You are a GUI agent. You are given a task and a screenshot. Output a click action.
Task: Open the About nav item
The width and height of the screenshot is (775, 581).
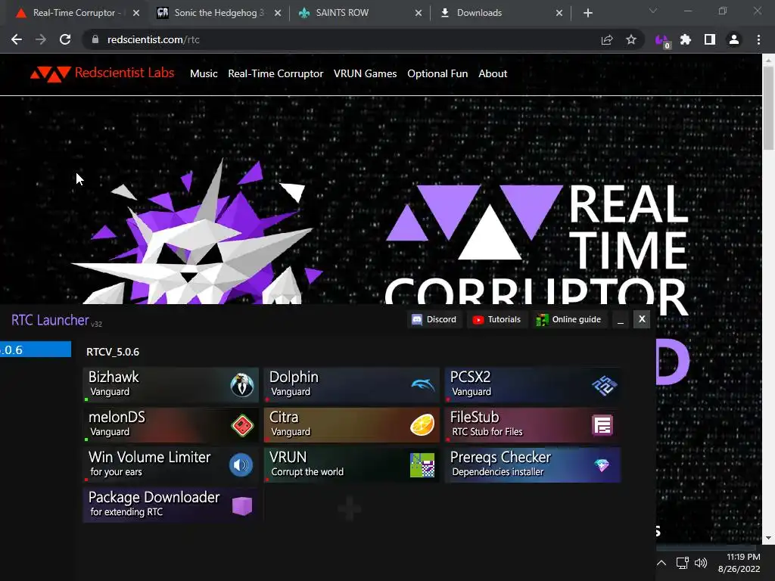point(493,73)
